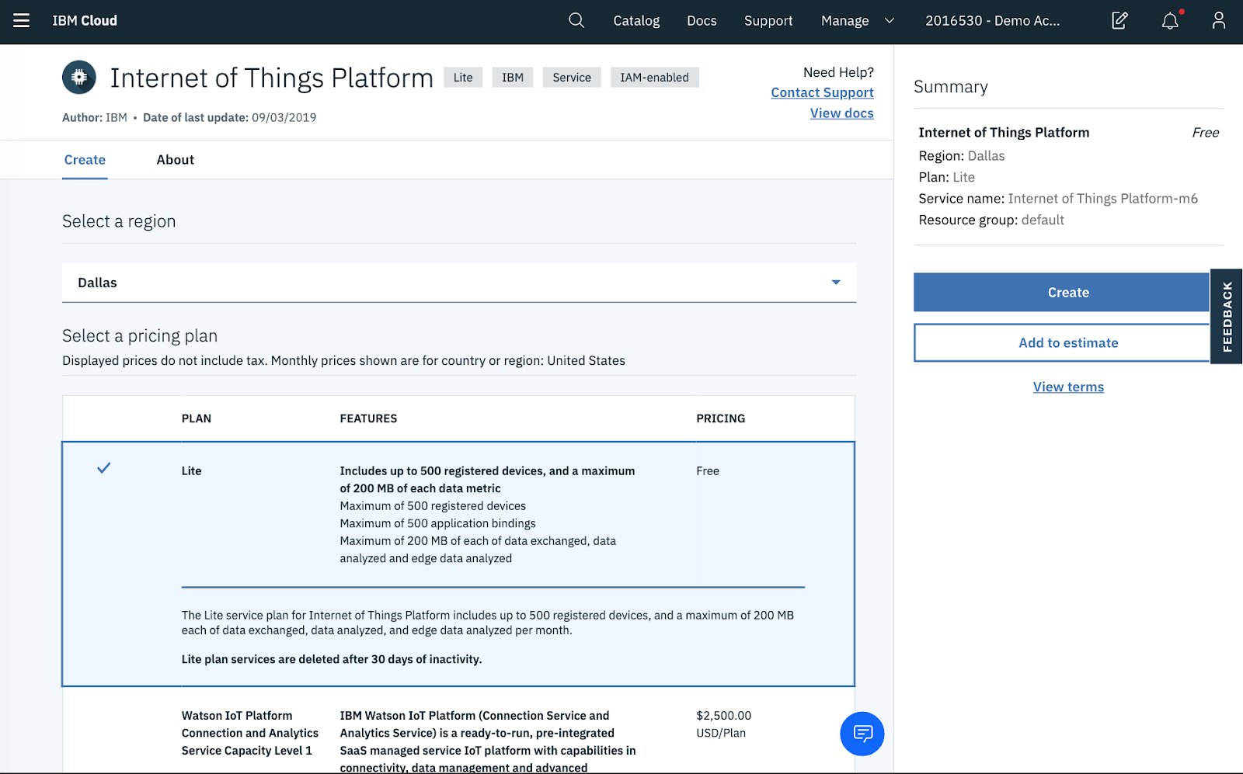Screen dimensions: 1243x774
Task: Click the FEATURES column header
Action: [x=368, y=418]
